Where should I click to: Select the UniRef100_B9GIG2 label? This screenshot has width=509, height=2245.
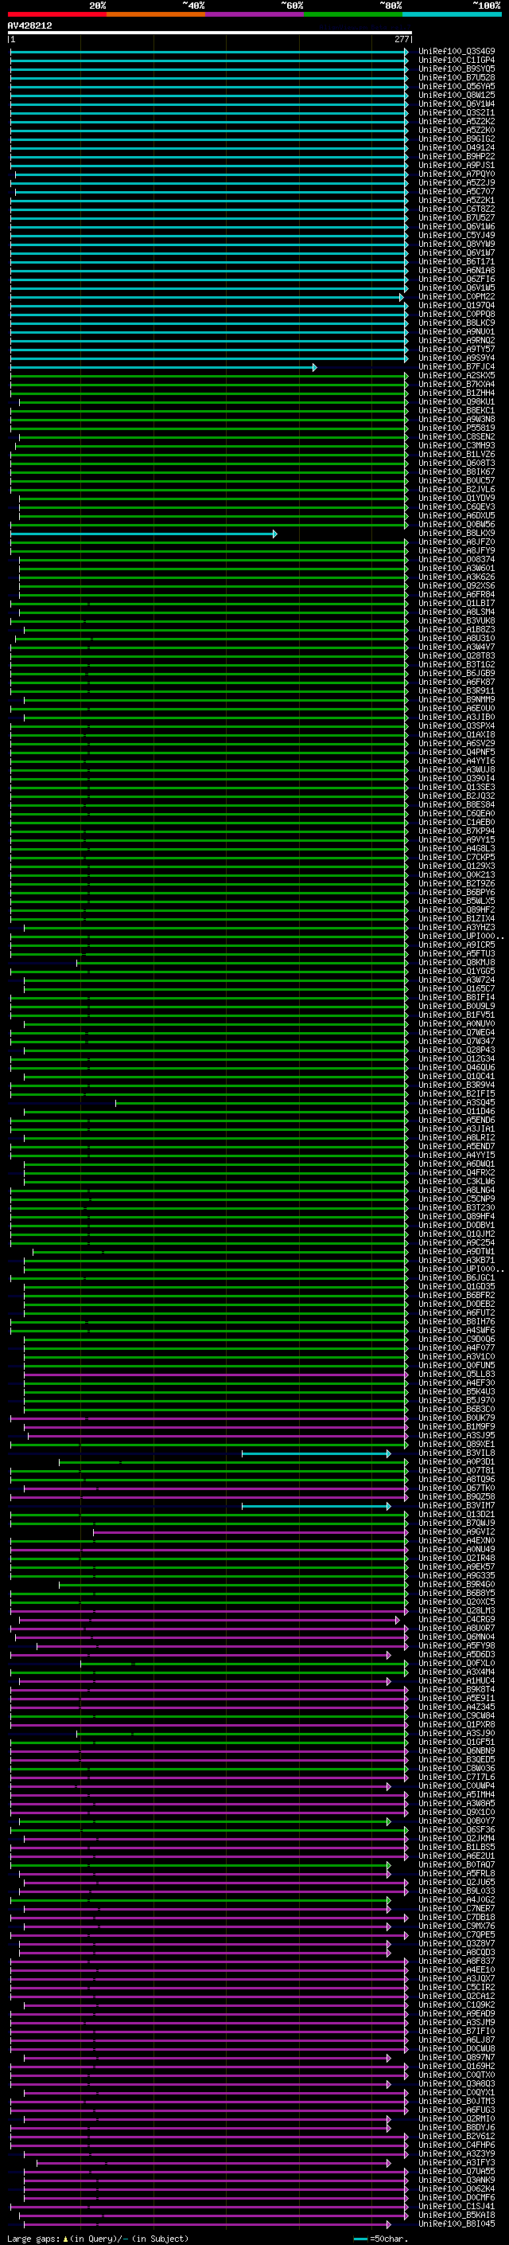tap(457, 139)
